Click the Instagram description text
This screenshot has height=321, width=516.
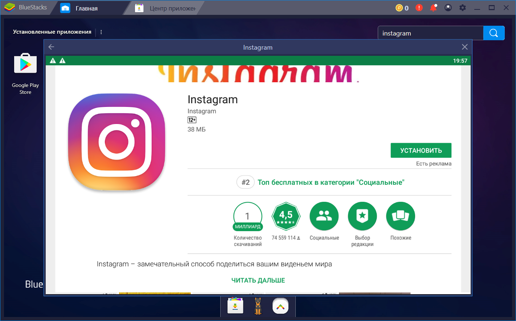(214, 264)
